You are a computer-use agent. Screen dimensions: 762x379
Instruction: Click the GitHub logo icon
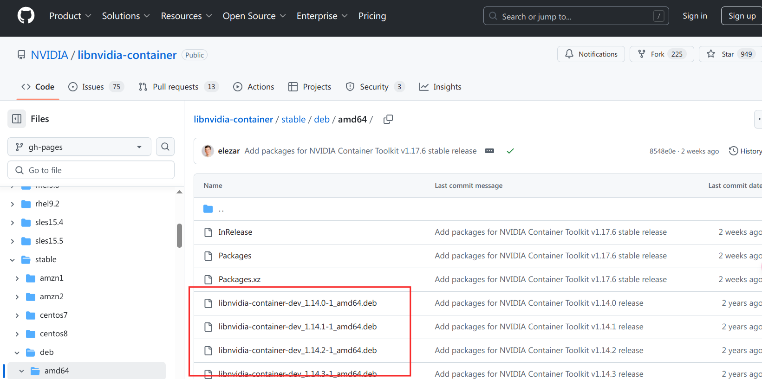pyautogui.click(x=26, y=16)
